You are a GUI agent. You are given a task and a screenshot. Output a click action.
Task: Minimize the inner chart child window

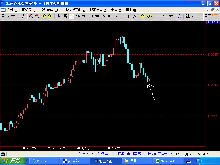(207, 10)
